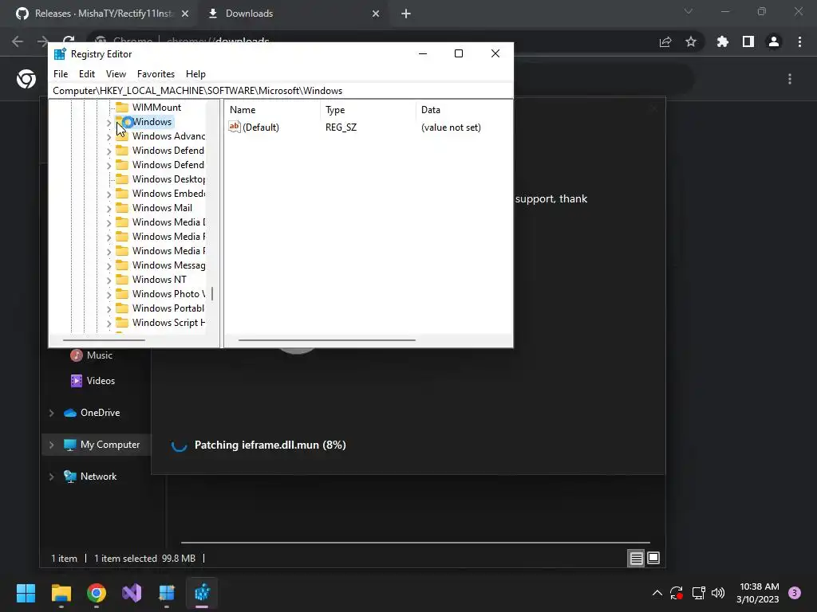The image size is (817, 612).
Task: Open Downloads page three-dot menu
Action: tap(790, 79)
